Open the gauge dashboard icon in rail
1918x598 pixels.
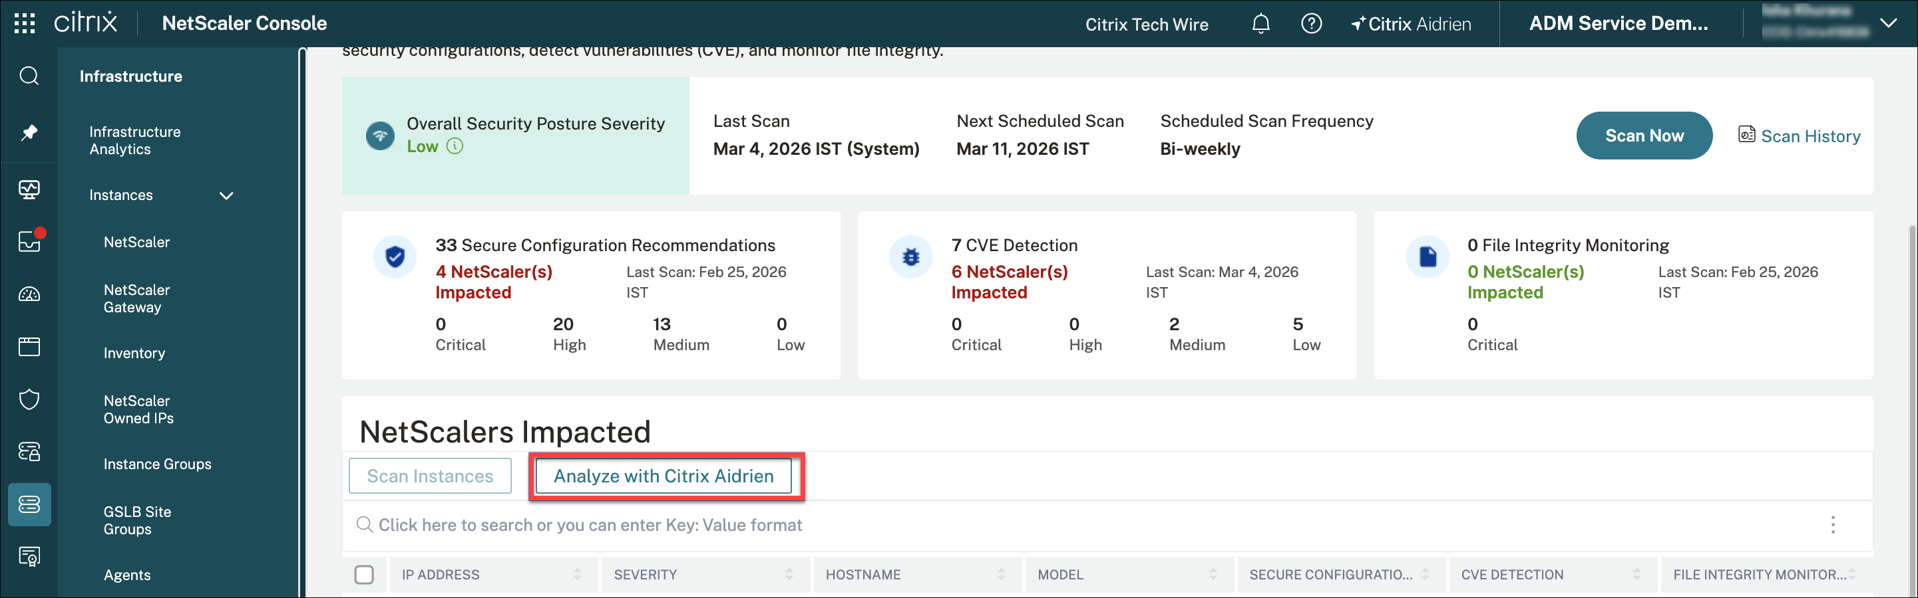(x=29, y=294)
